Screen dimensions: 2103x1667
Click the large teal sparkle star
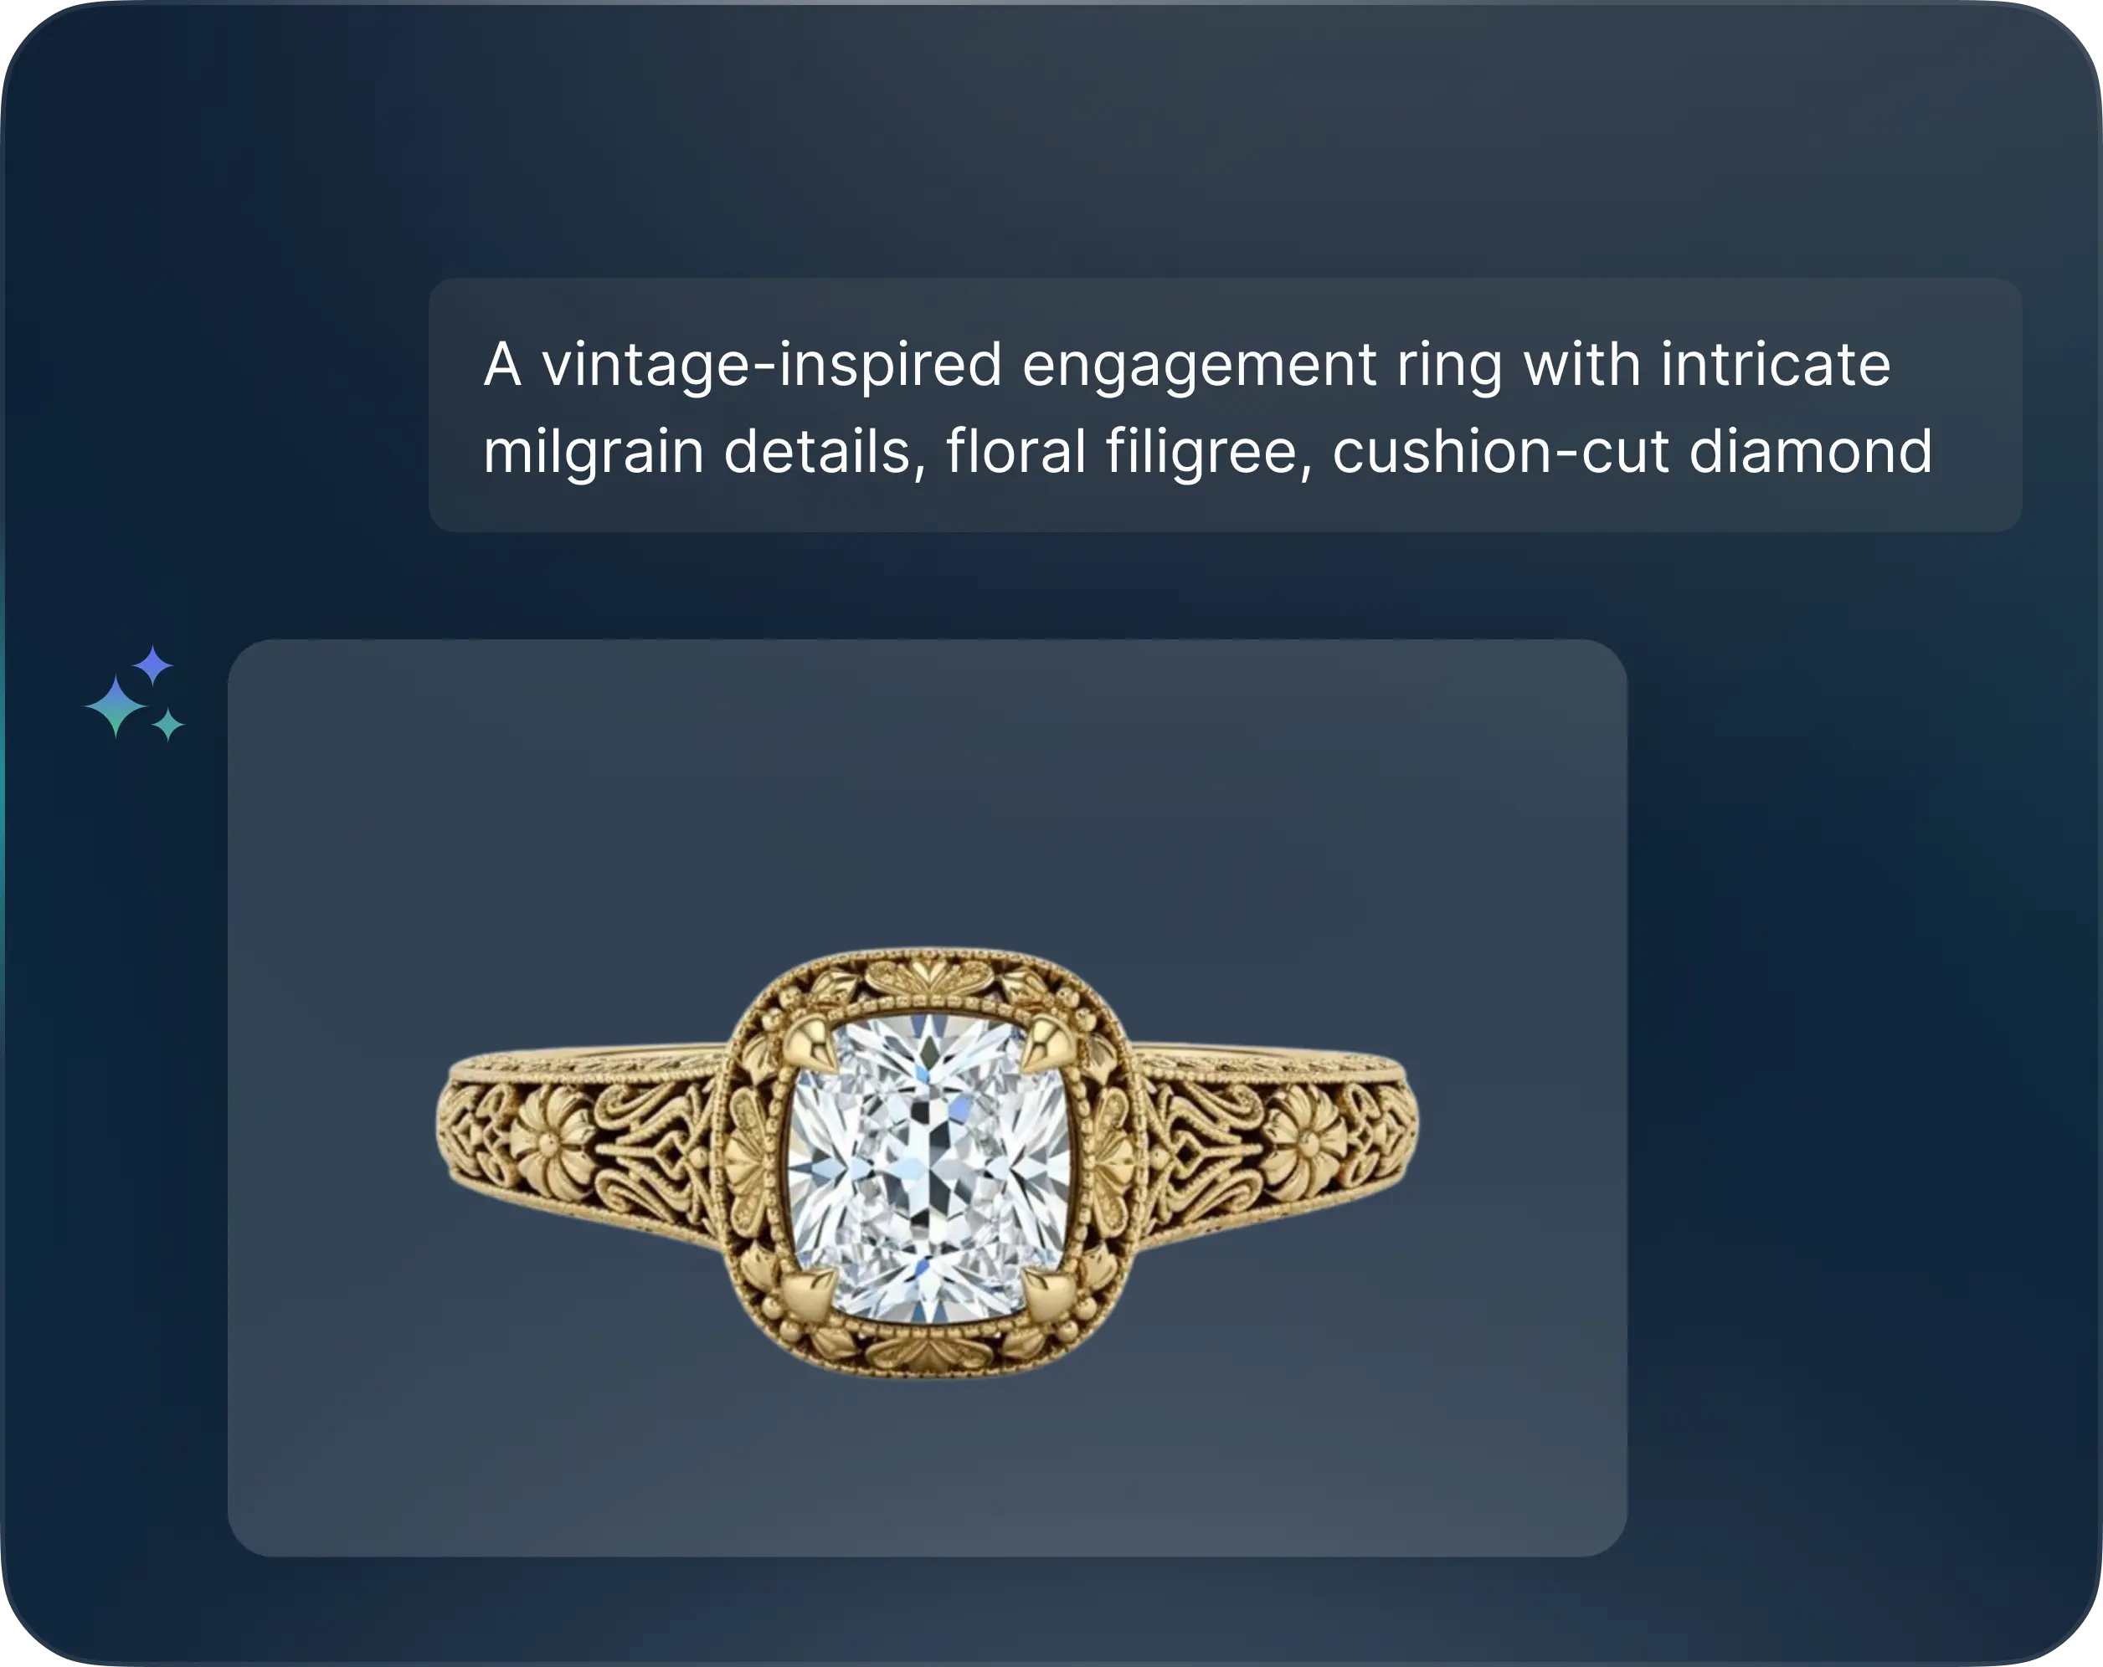point(115,705)
